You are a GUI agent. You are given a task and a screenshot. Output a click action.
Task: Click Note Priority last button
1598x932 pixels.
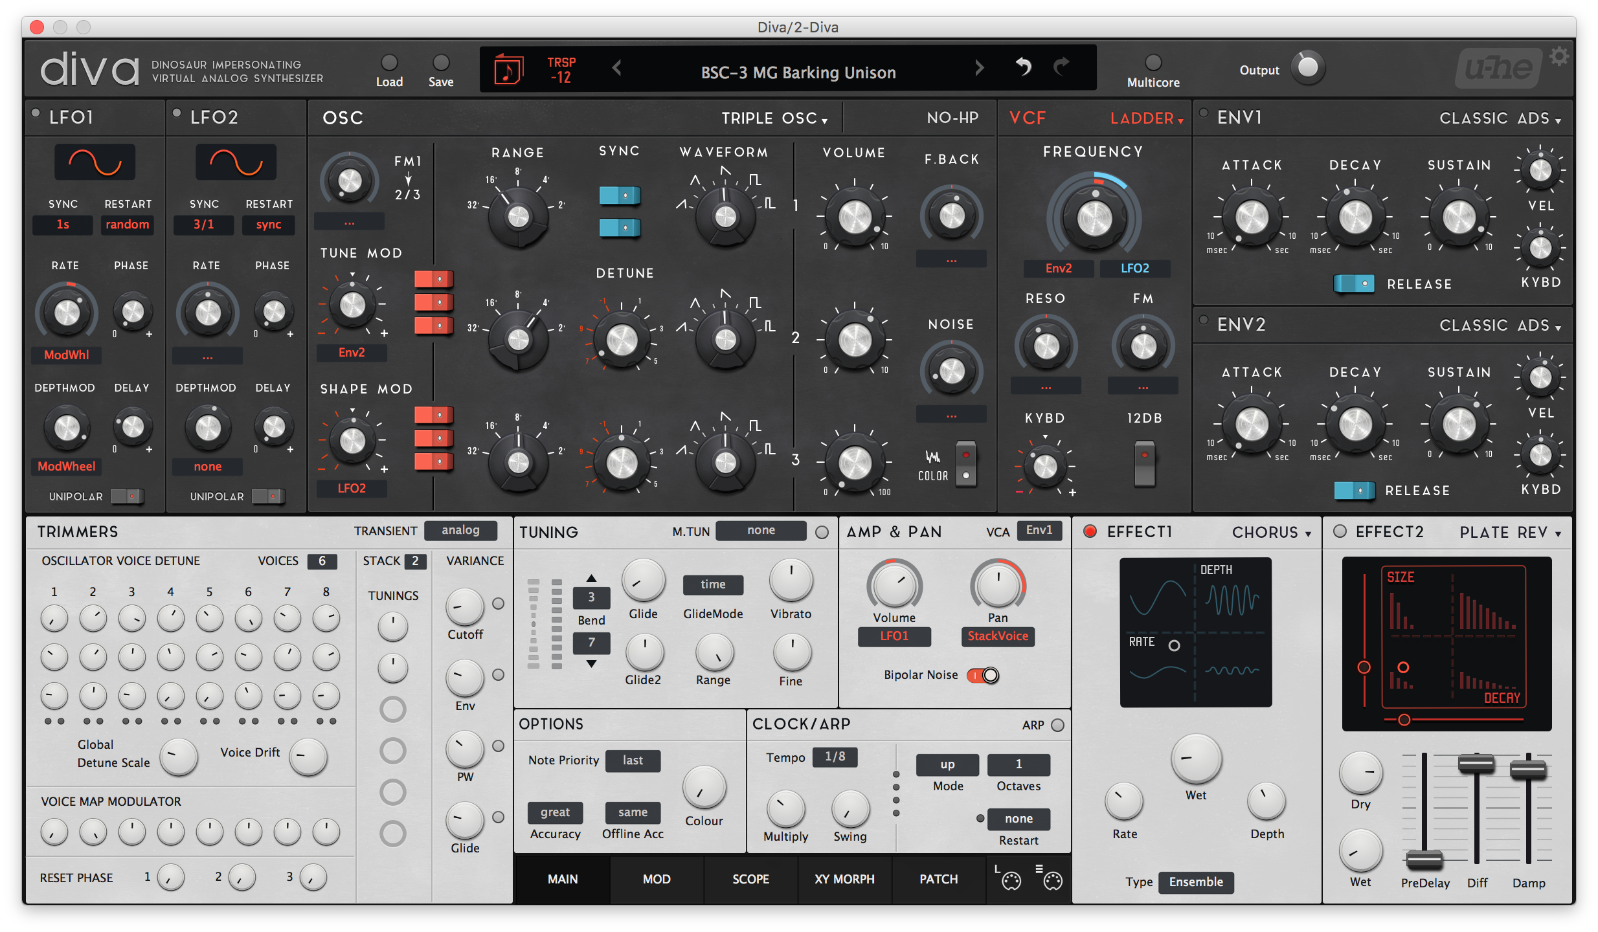pos(633,760)
